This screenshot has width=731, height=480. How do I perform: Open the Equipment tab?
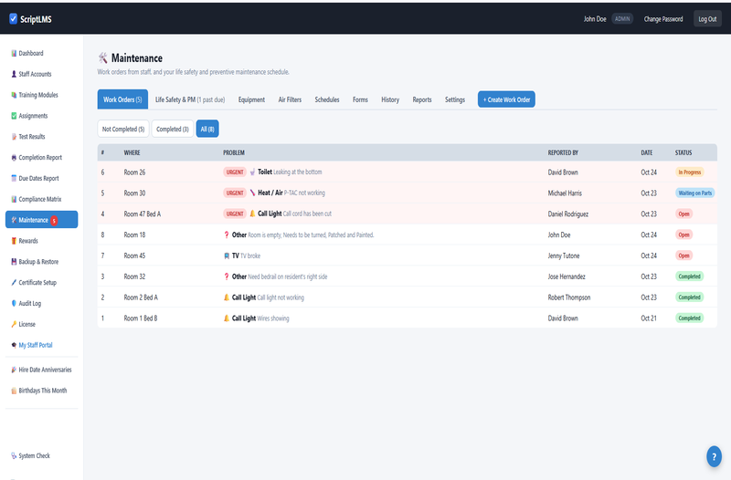251,99
